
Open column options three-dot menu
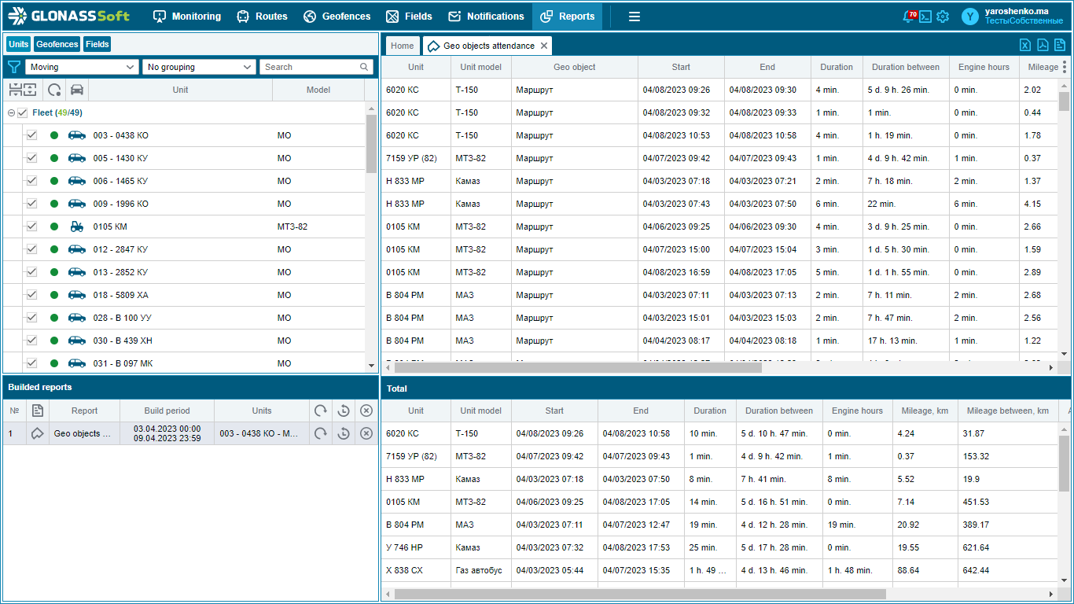point(1065,67)
